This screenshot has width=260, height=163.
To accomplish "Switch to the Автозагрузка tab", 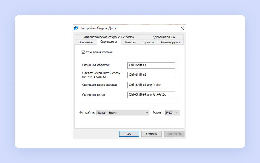I will point(170,42).
